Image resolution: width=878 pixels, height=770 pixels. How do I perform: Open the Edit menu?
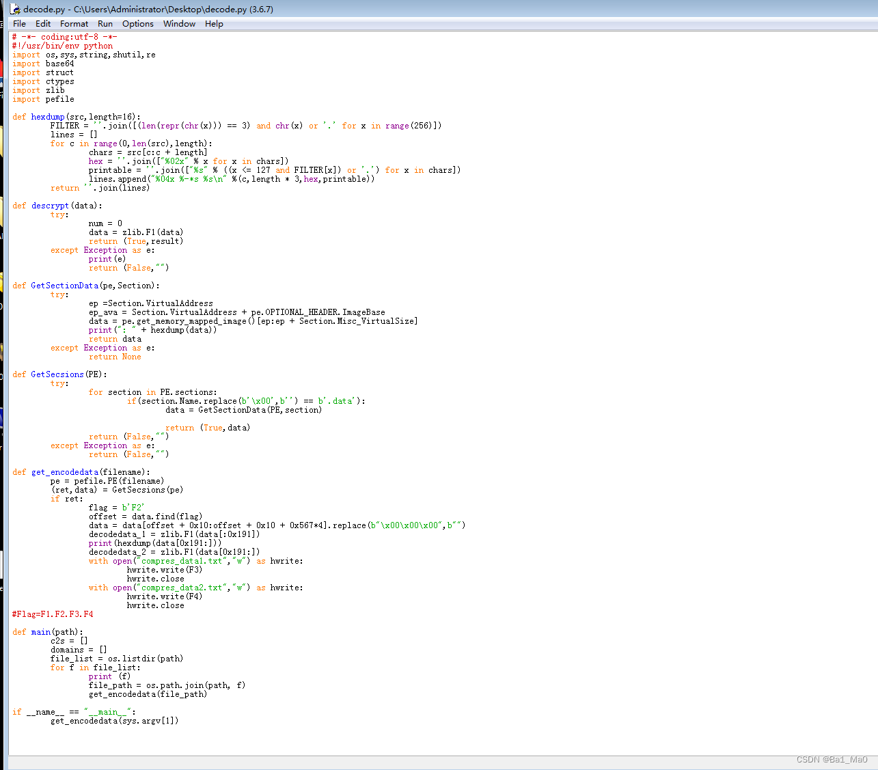(43, 24)
